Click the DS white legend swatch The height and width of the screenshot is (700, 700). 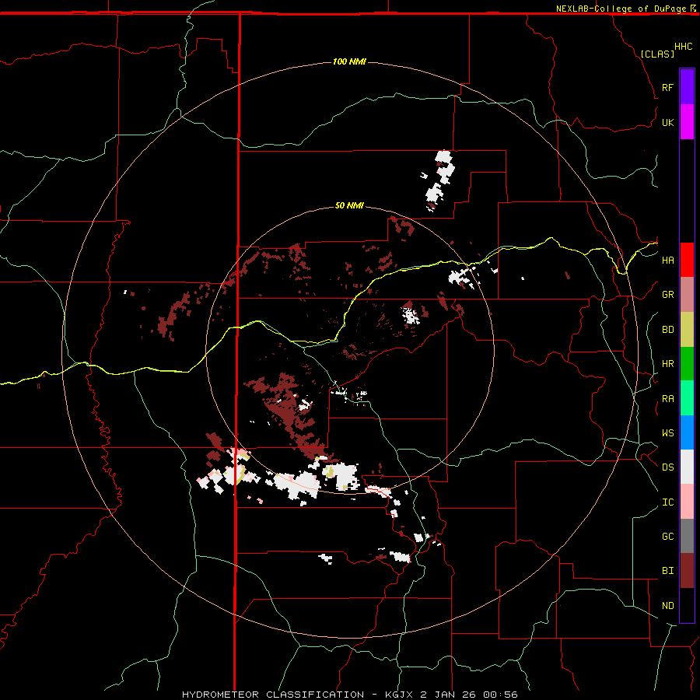(x=687, y=467)
